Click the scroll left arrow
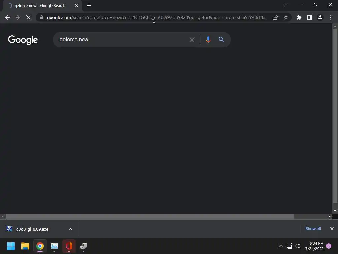 tap(3, 216)
